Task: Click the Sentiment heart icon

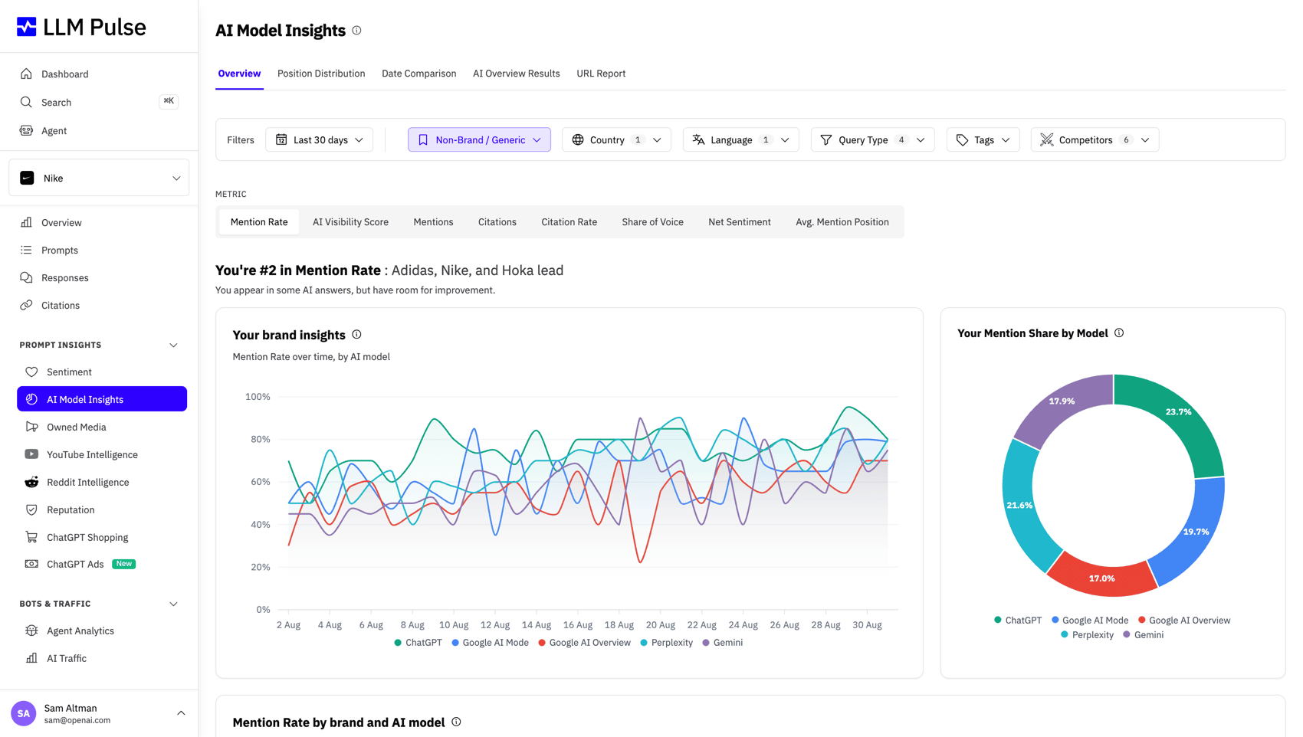Action: pyautogui.click(x=31, y=372)
